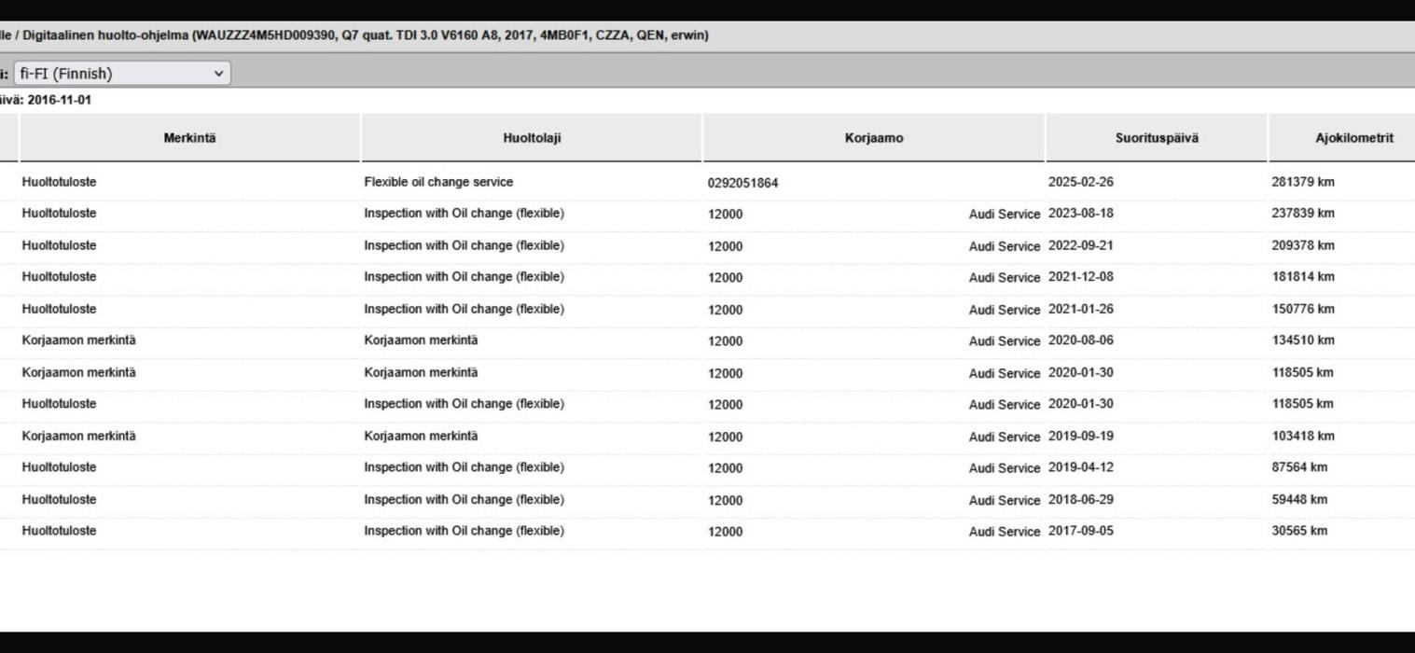Open the fi-FI (Finnish) language dropdown
1415x653 pixels.
122,74
